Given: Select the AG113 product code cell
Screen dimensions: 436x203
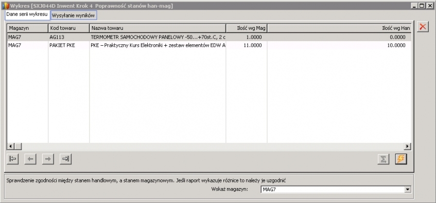Looking at the screenshot, I should click(68, 37).
